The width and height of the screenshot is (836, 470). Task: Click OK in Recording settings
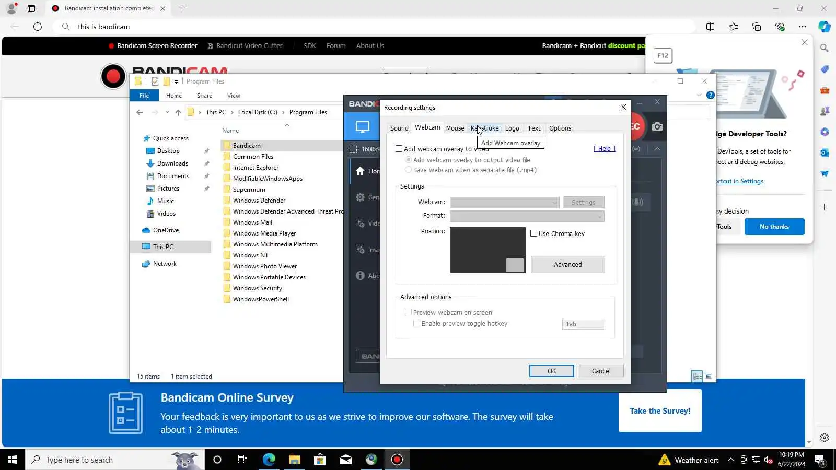pyautogui.click(x=552, y=371)
